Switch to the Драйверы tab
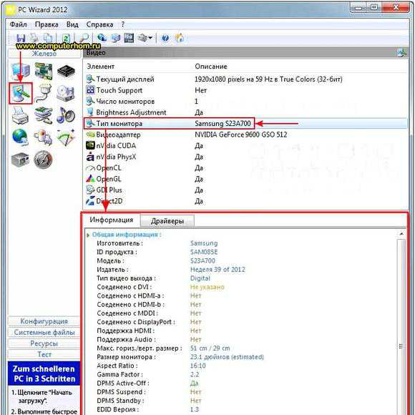This screenshot has width=415, height=415. [x=167, y=221]
